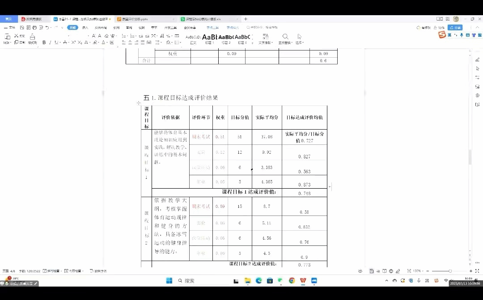Image resolution: width=483 pixels, height=300 pixels.
Task: Clear formatting with eraser icon
Action: [106, 36]
